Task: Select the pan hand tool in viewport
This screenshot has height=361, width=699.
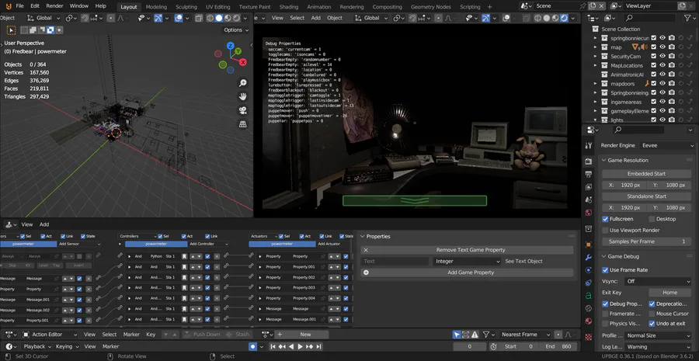Action: coord(243,96)
